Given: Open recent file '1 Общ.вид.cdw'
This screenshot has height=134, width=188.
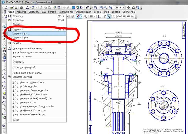Looking at the screenshot, I should [x=37, y=86].
